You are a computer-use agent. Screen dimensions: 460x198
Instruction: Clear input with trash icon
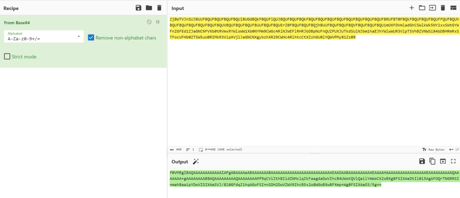coord(443,8)
